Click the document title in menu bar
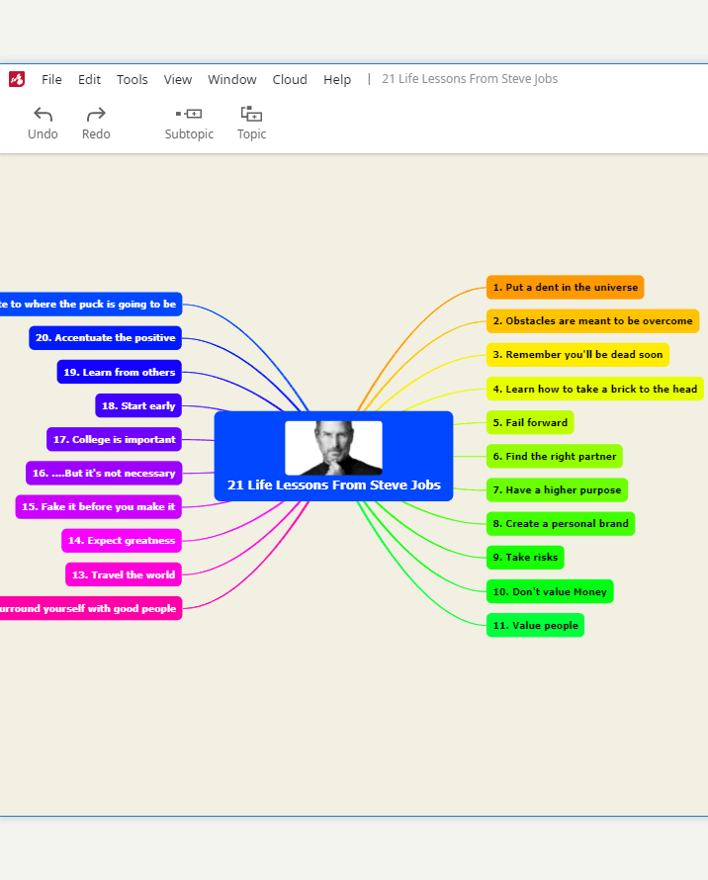 pyautogui.click(x=470, y=78)
